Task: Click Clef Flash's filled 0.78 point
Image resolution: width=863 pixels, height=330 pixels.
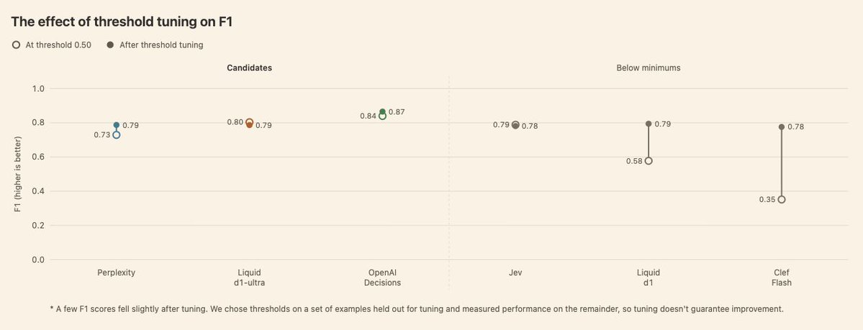Action: [782, 127]
